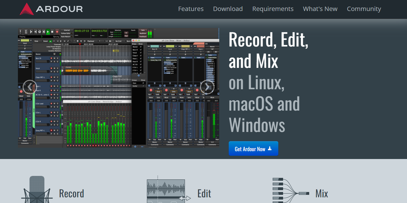
Task: Click the "Mix" section heading
Action: click(x=321, y=193)
